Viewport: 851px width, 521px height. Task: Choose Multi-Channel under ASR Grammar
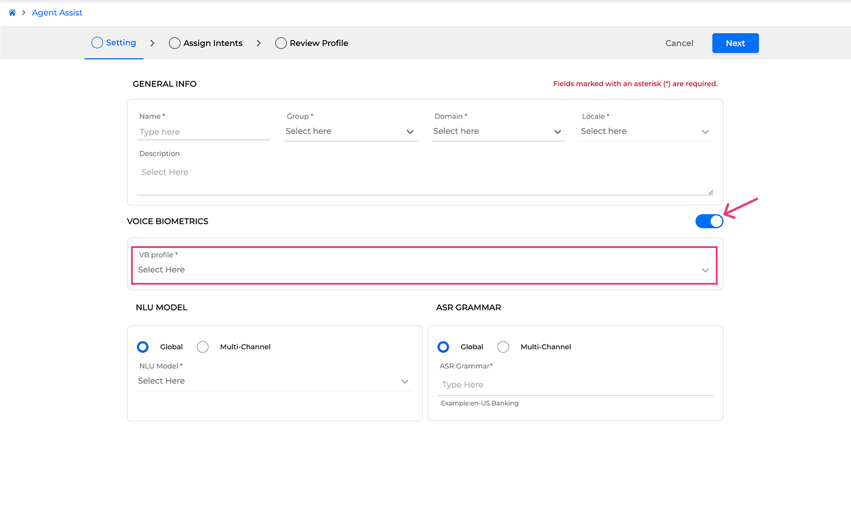[503, 347]
